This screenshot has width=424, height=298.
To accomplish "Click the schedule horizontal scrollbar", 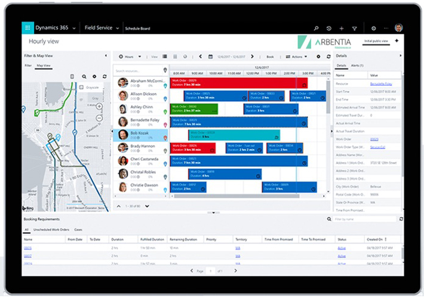I will (x=236, y=196).
